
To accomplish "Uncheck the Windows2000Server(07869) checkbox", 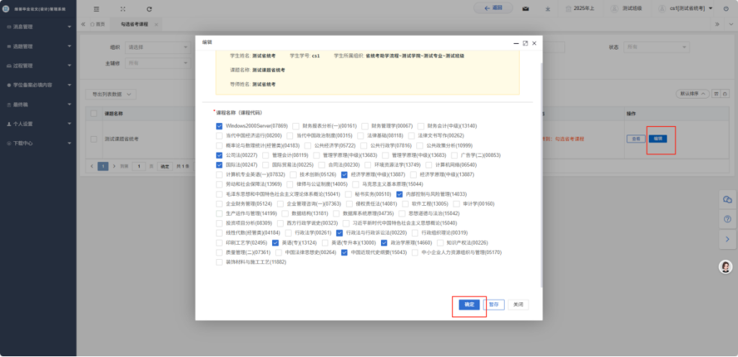I will point(220,125).
